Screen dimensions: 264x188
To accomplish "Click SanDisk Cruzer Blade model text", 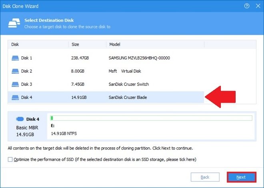I will 128,97.
